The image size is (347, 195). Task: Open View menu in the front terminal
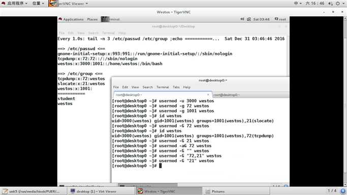tap(135, 87)
